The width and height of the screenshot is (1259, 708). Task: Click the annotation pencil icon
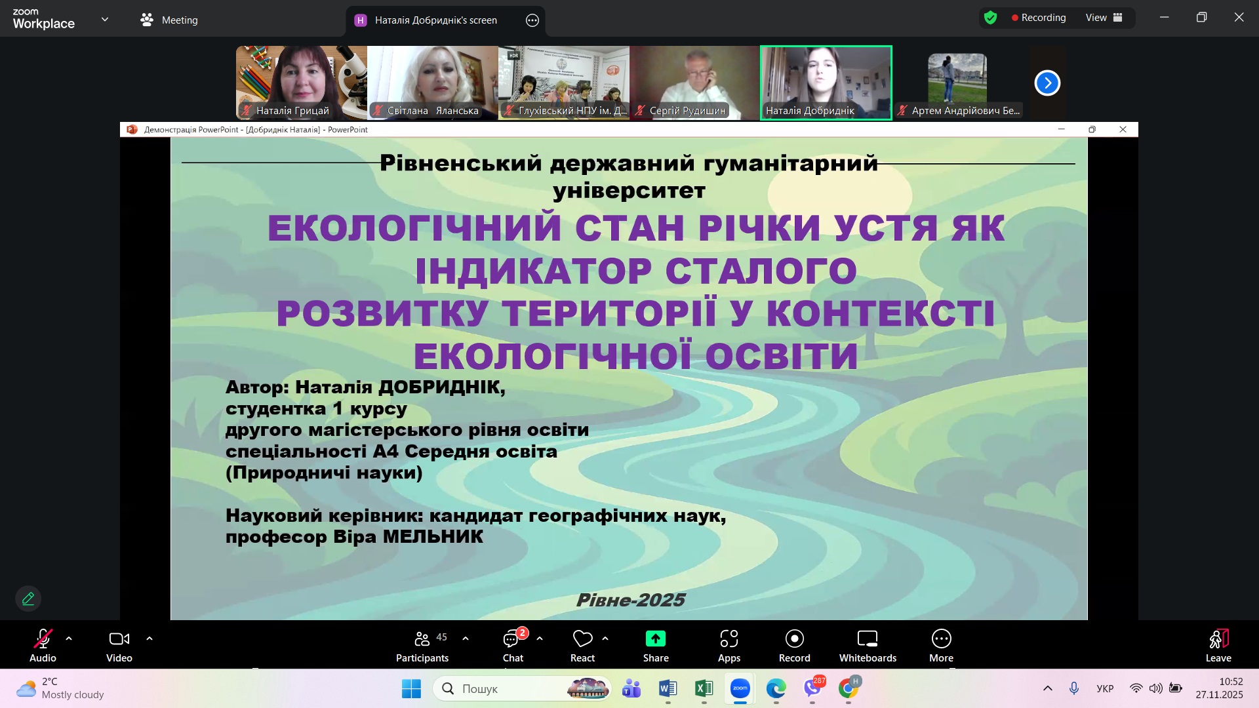pyautogui.click(x=28, y=599)
